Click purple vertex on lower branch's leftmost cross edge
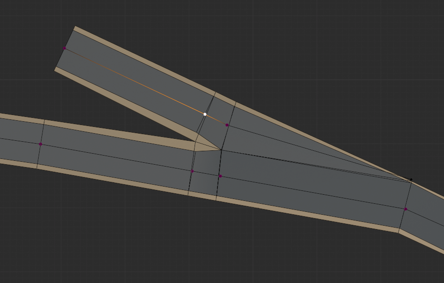 (41, 144)
